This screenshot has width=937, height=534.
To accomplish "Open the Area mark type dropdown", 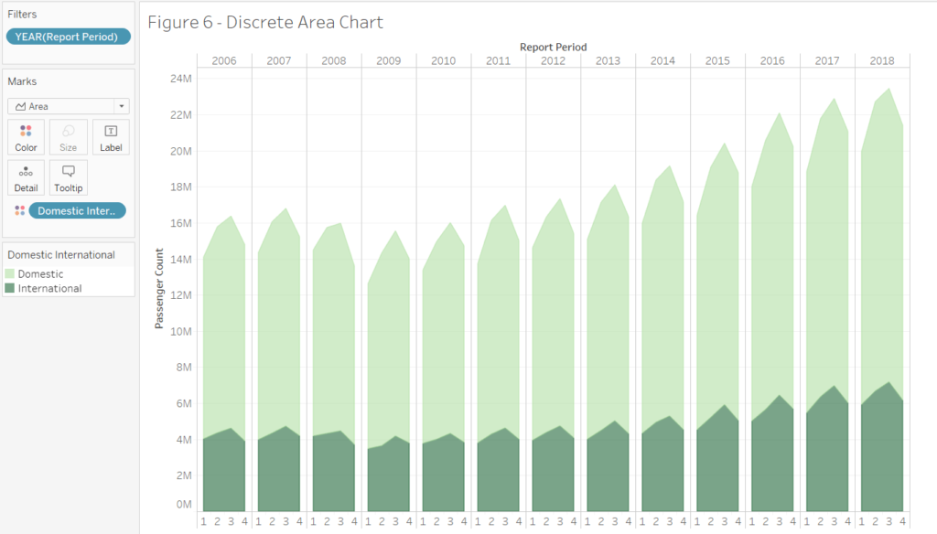I will point(68,106).
